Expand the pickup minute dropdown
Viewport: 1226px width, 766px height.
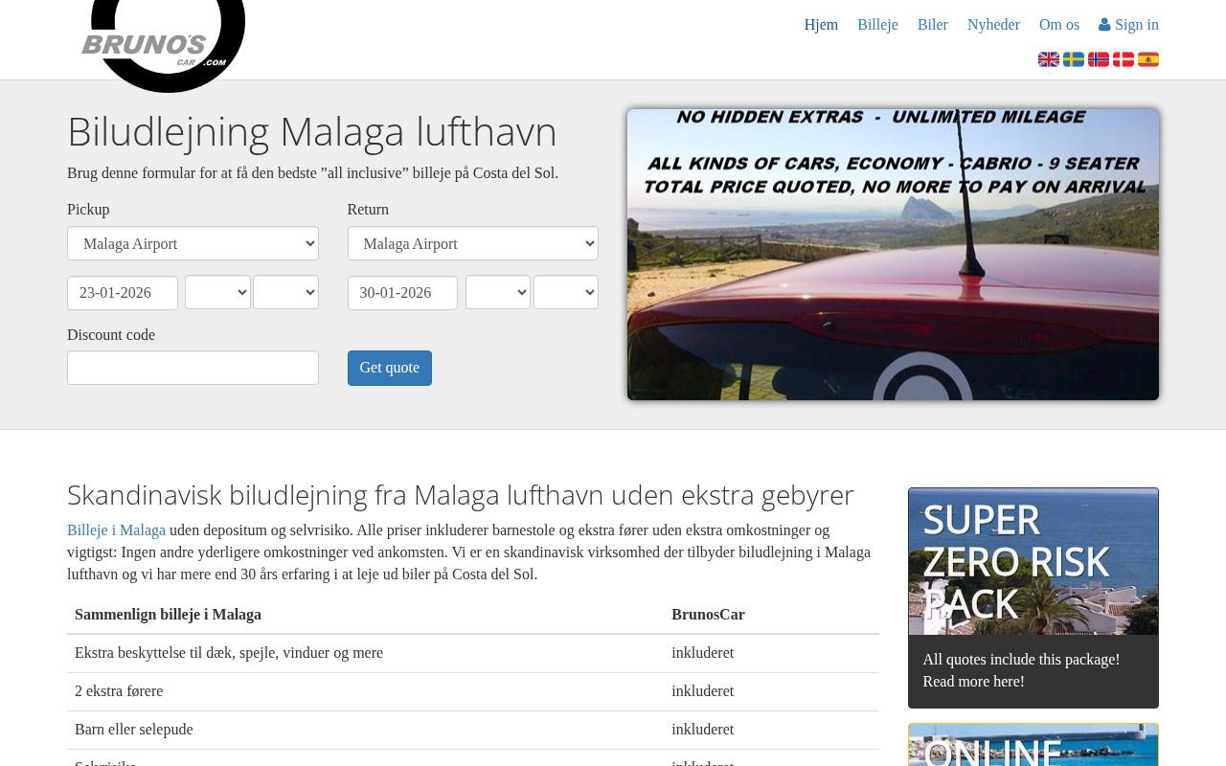click(285, 292)
